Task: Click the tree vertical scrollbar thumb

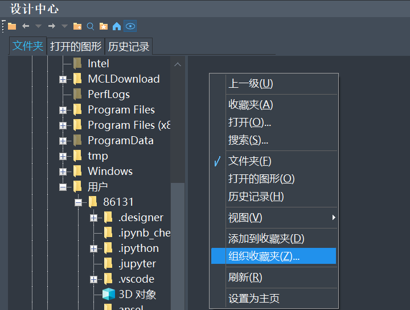Action: (178, 246)
